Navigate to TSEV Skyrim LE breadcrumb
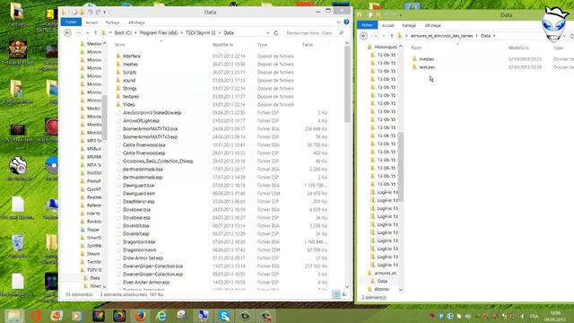Screen dimensions: 574x323 tap(201, 33)
